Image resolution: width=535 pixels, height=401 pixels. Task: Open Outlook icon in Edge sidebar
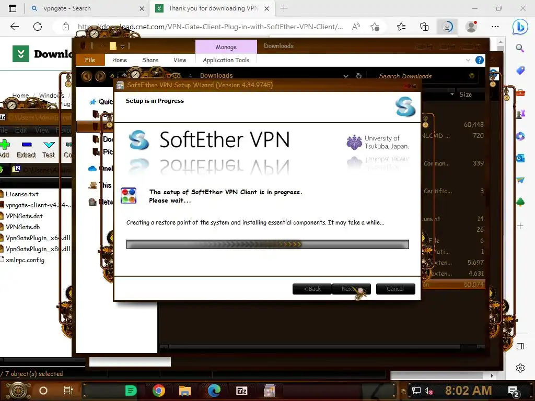click(520, 158)
